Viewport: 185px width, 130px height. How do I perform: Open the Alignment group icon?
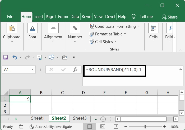click(53, 28)
